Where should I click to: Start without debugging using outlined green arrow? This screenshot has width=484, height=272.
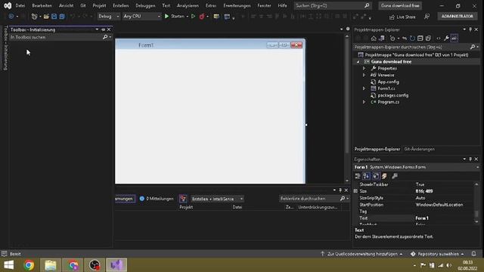coord(194,17)
